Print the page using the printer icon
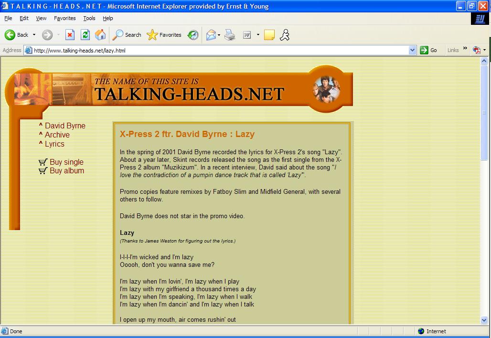Screen dimensions: 491x338 (x=230, y=35)
